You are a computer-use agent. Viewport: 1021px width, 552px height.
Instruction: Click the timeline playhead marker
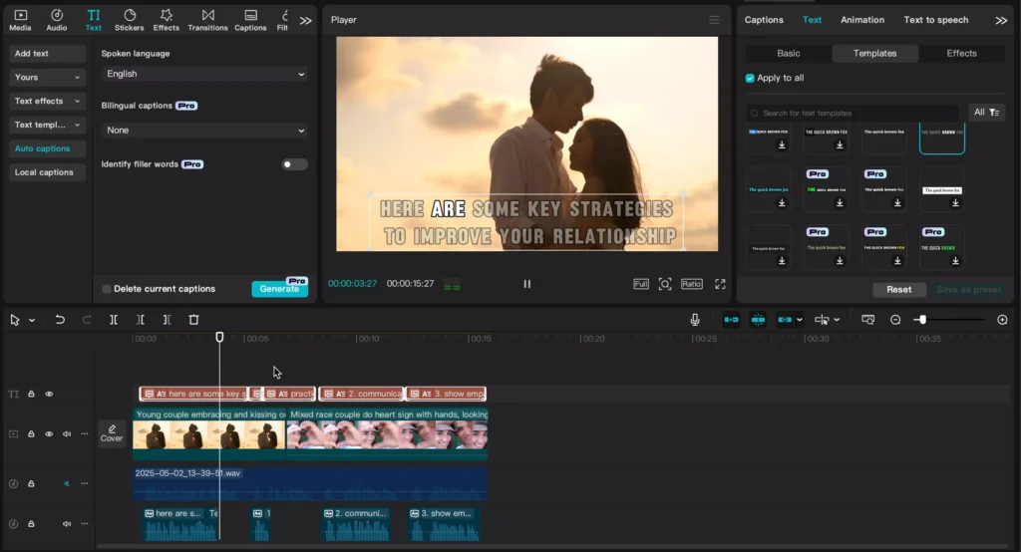coord(219,337)
